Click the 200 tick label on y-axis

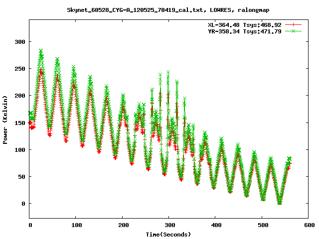(x=20, y=96)
